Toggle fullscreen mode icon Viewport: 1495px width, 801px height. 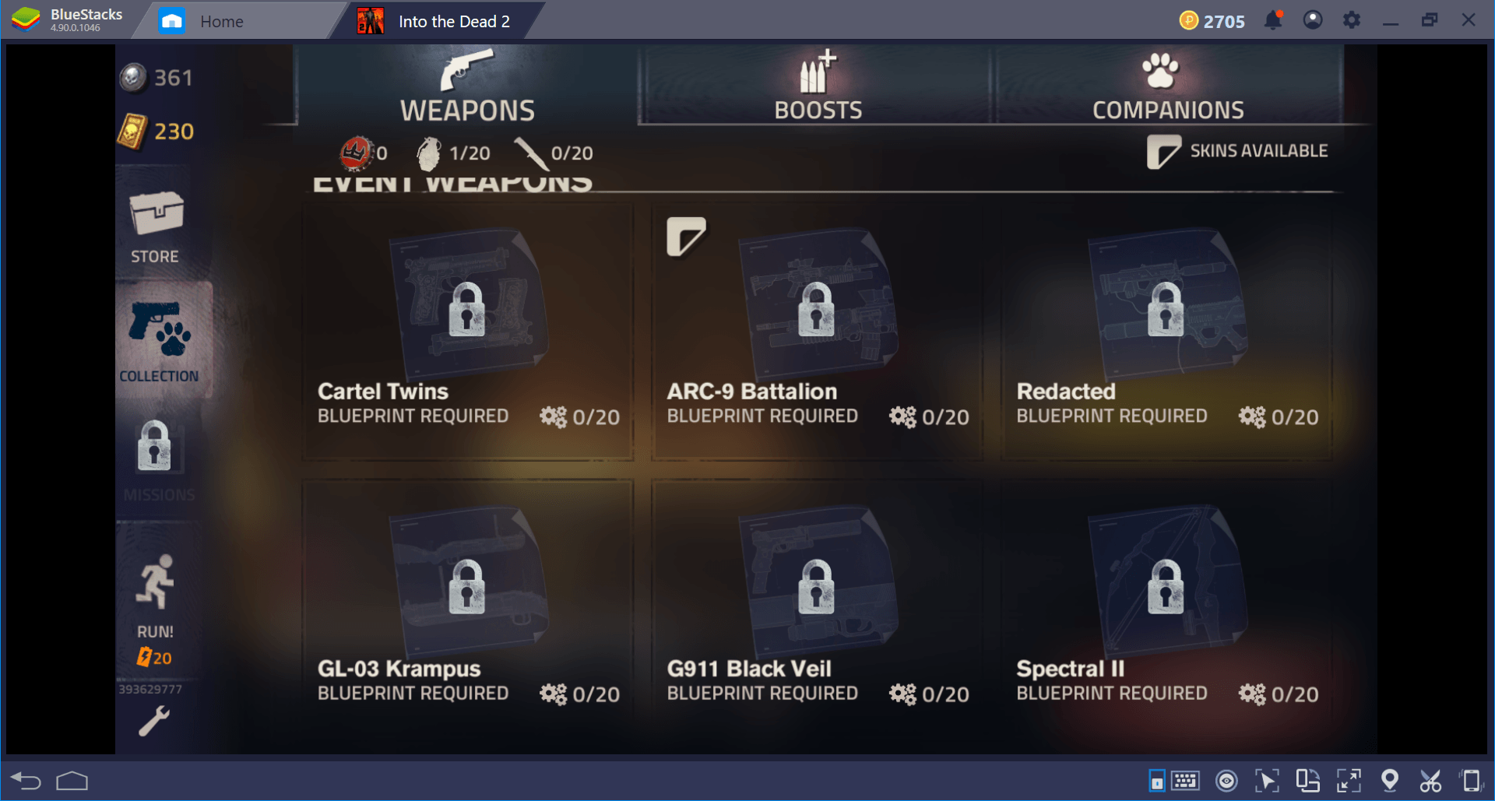coord(1349,781)
